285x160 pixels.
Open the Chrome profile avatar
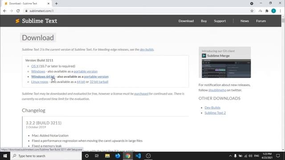[273, 11]
